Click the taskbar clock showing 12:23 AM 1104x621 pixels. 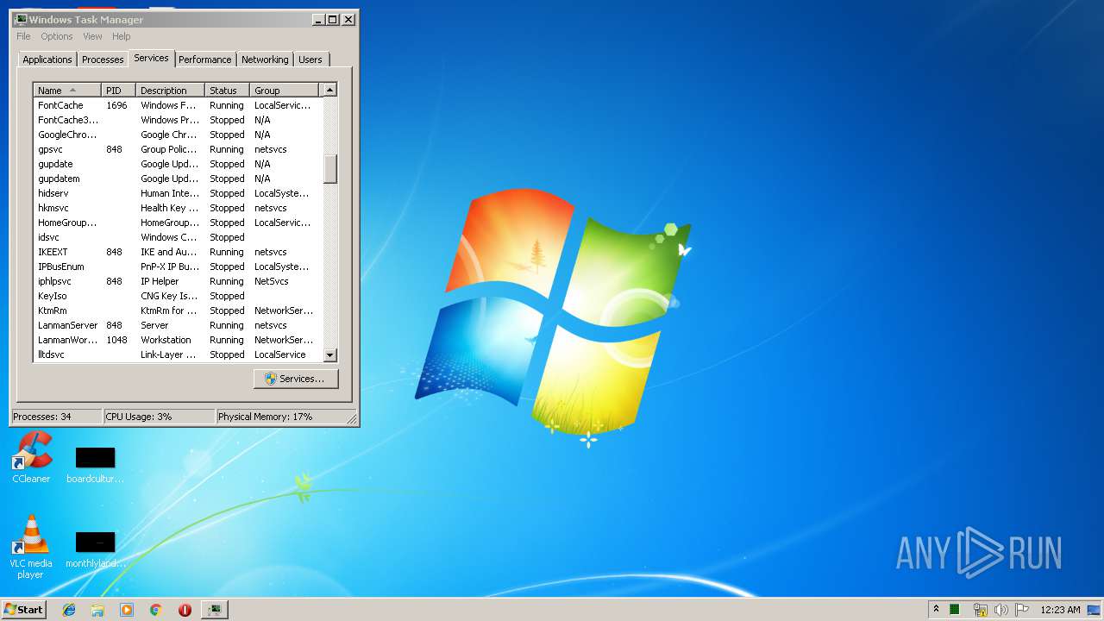tap(1060, 610)
